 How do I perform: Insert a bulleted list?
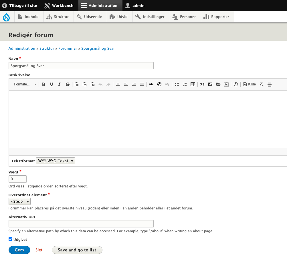click(177, 84)
